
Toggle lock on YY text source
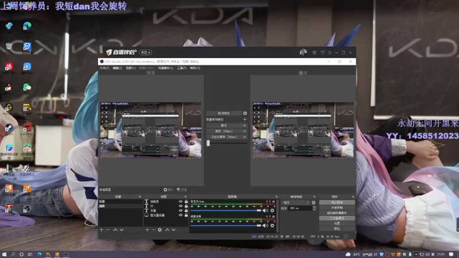tap(186, 206)
